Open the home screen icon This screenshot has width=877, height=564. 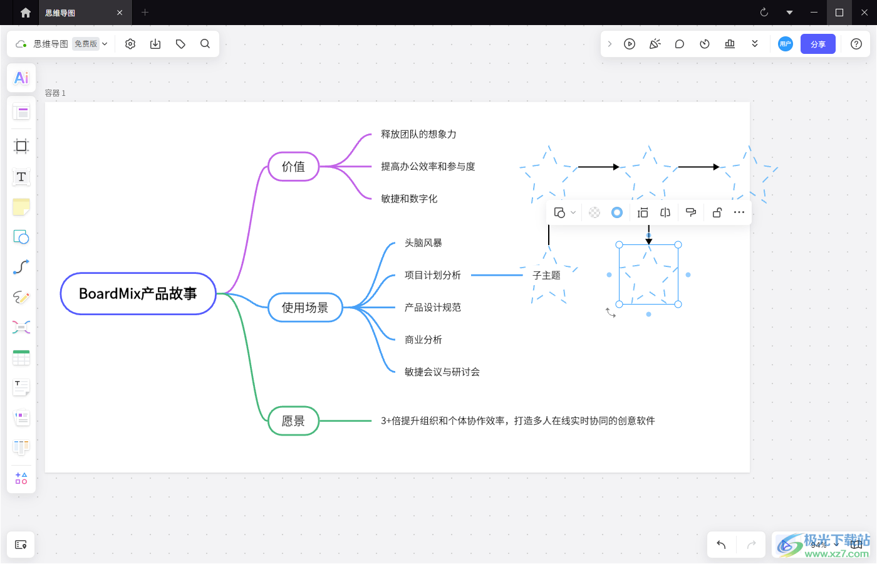click(26, 13)
